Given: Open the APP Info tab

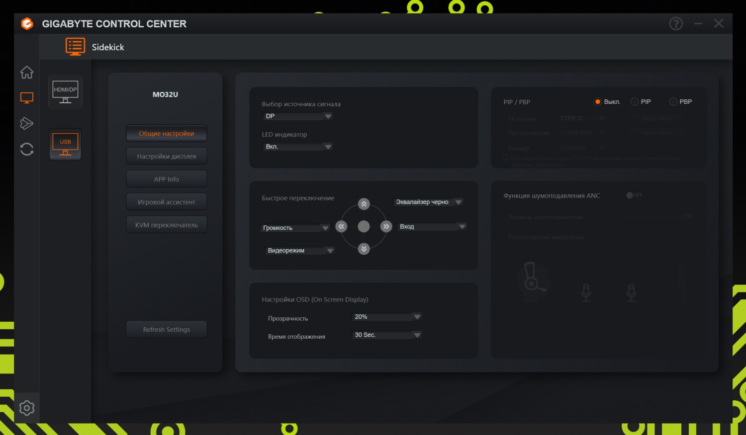Looking at the screenshot, I should point(167,179).
